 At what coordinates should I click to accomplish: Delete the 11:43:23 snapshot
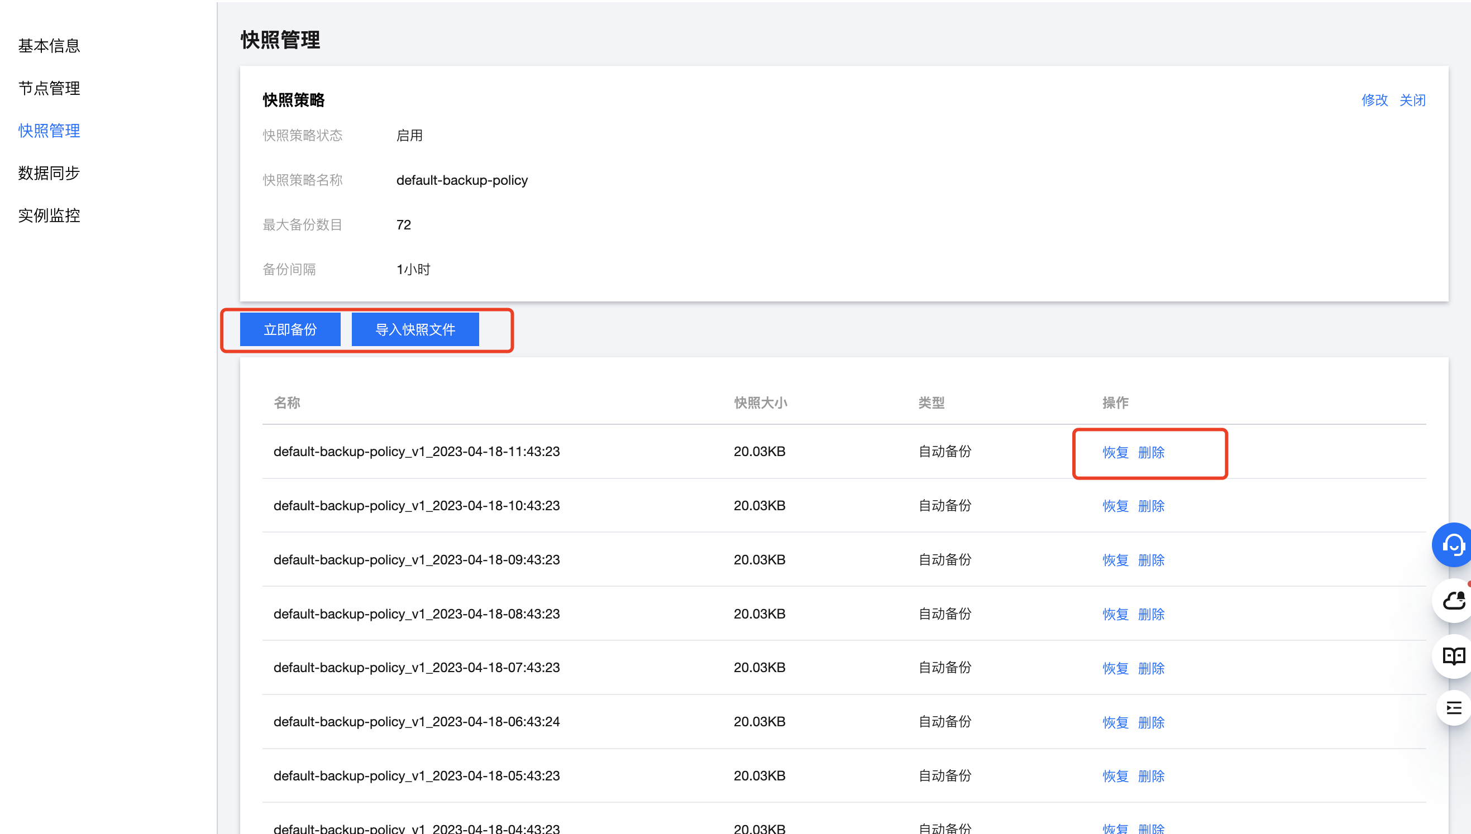point(1150,453)
